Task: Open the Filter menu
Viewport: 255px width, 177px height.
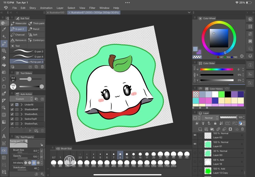Action: (92, 8)
